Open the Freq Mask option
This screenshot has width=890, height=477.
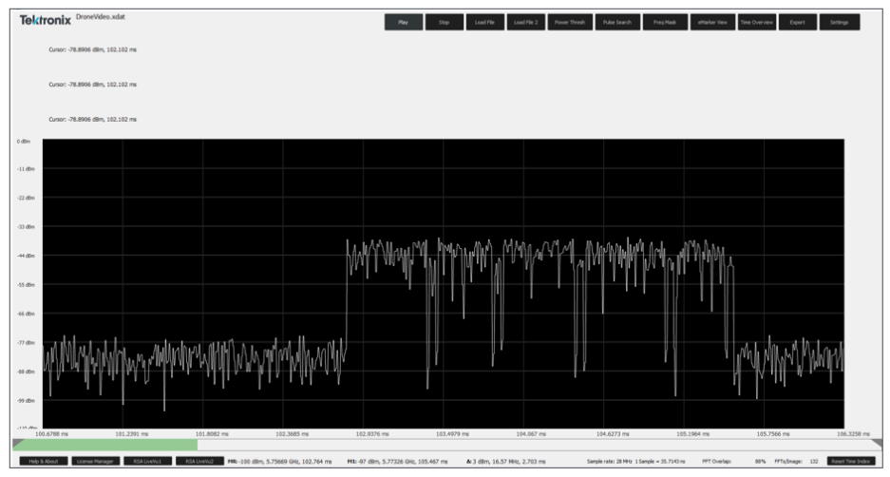point(664,22)
